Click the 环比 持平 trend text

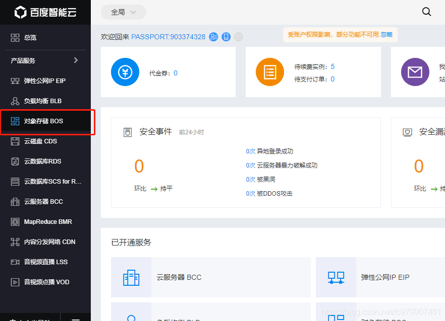[153, 189]
